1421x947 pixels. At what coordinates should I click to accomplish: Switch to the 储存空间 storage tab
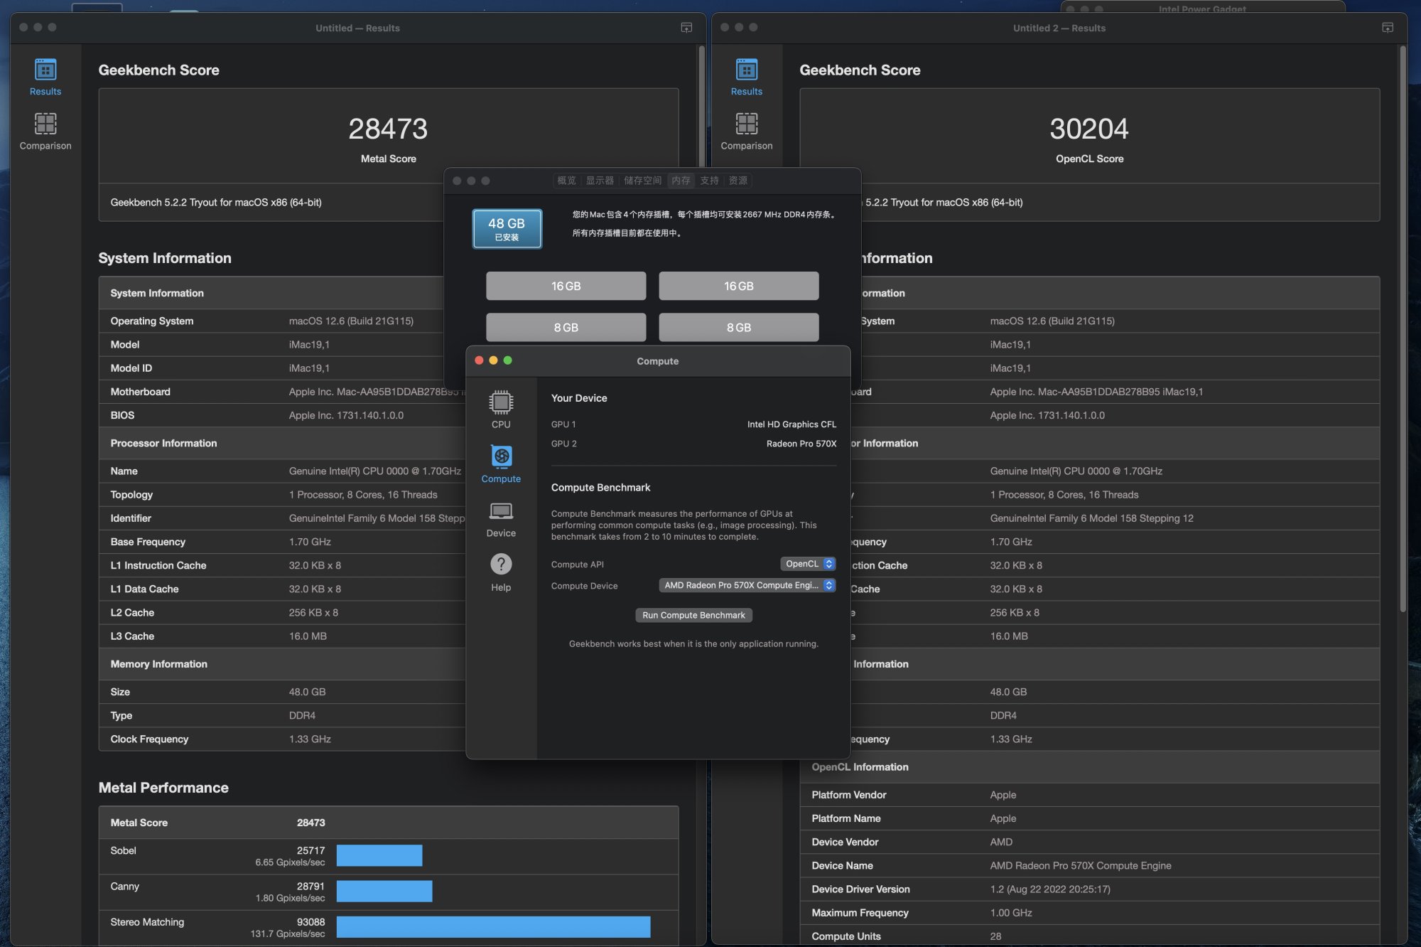tap(642, 181)
